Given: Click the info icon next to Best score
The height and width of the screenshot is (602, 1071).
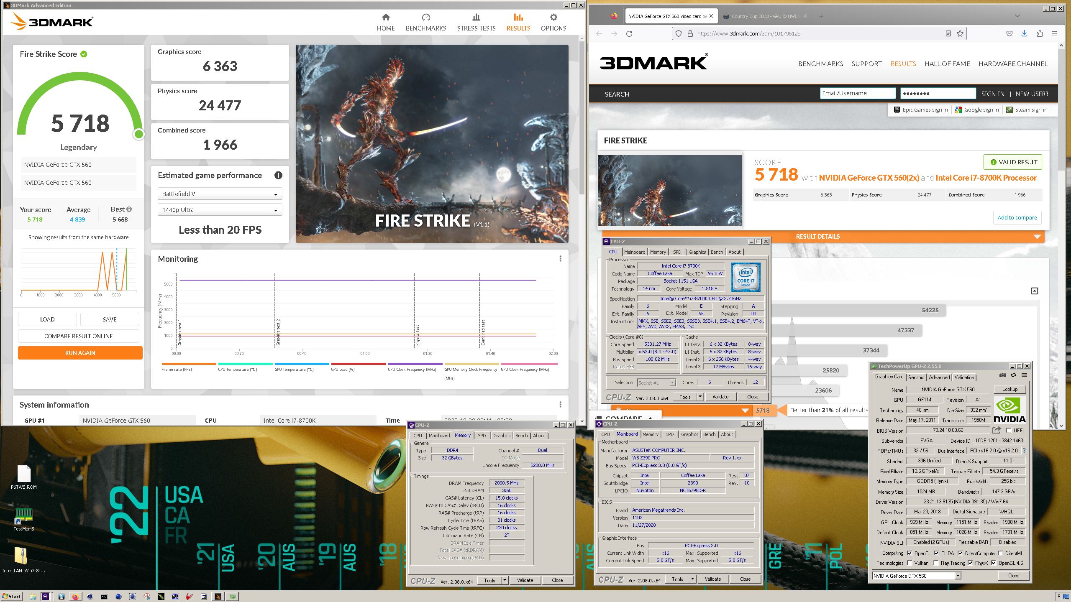Looking at the screenshot, I should click(129, 209).
